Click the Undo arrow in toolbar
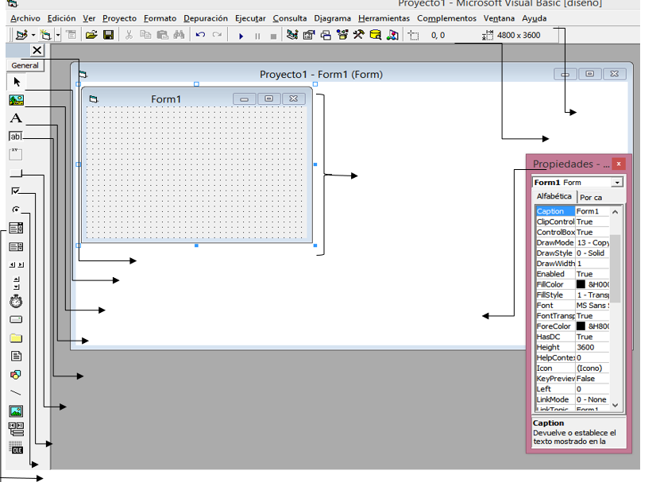660x482 pixels. point(200,35)
